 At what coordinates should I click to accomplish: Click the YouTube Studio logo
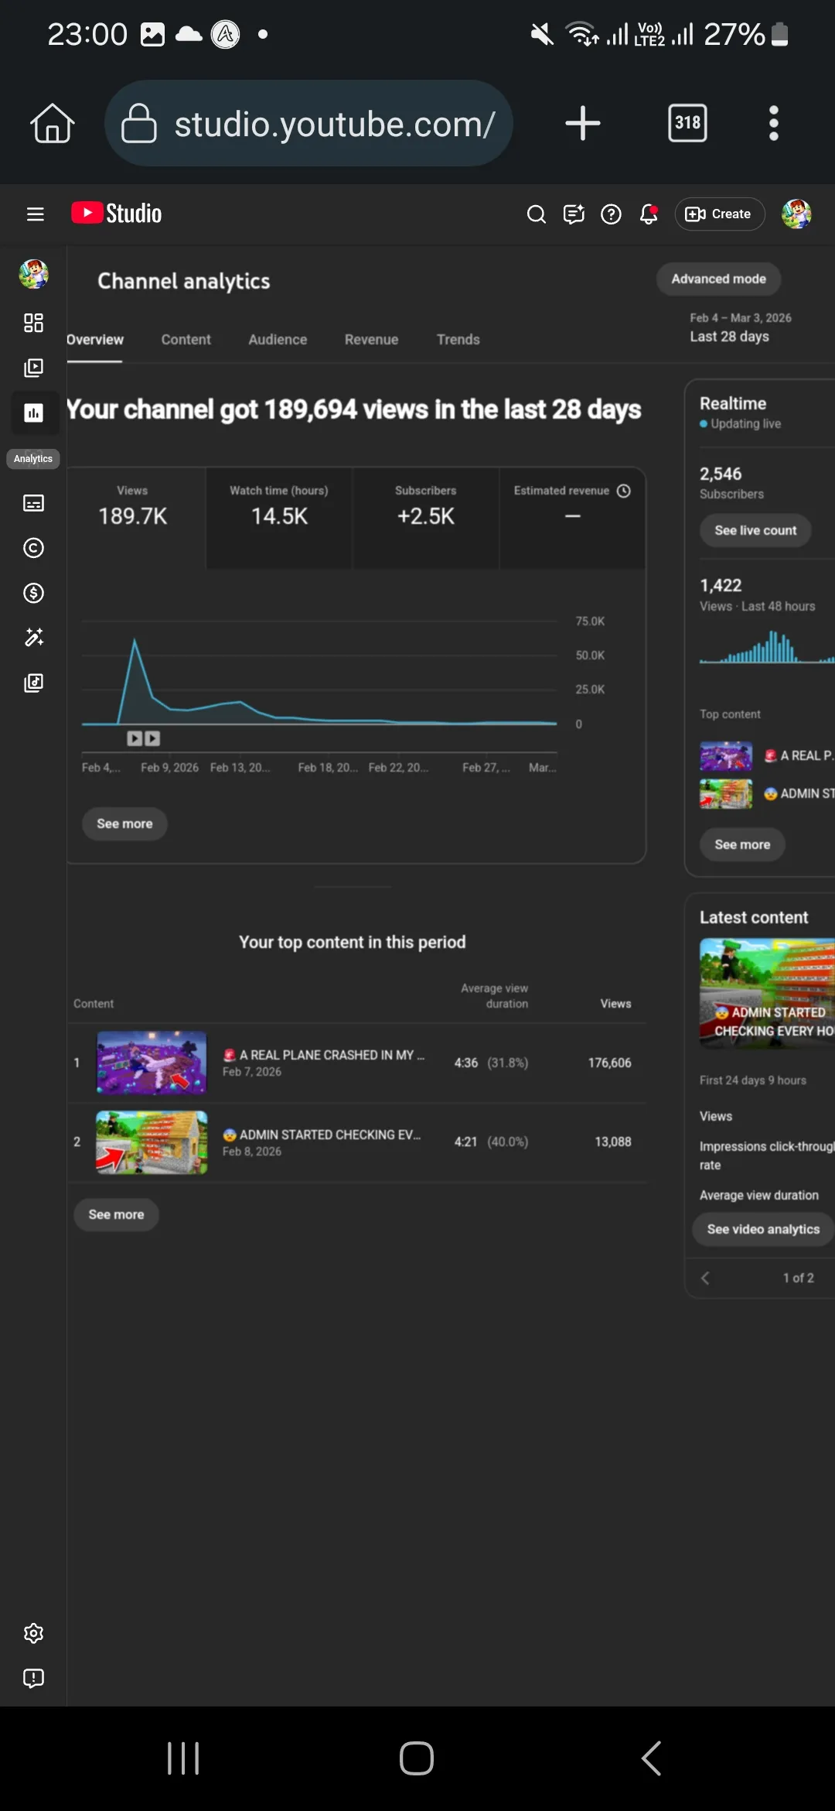pyautogui.click(x=117, y=214)
